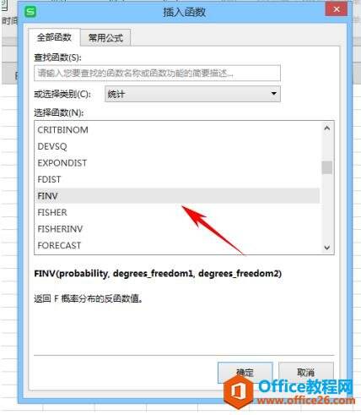
Task: Click the green WPS Spreadsheets logo icon
Action: (x=30, y=12)
